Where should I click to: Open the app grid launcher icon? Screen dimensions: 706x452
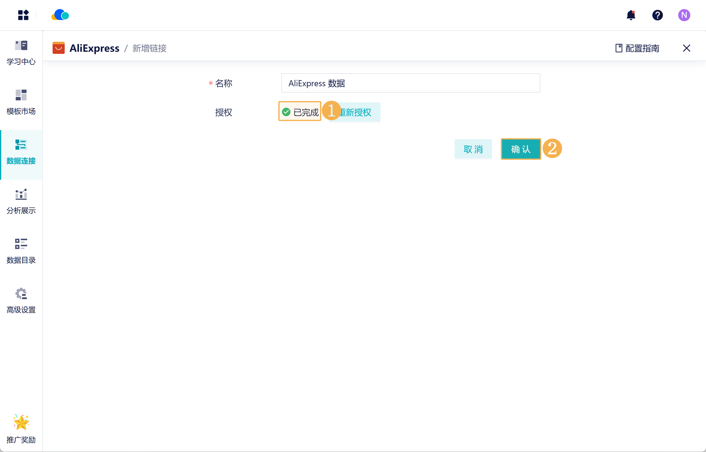23,15
